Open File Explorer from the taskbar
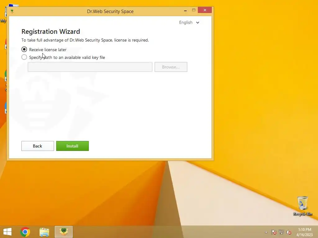This screenshot has width=318, height=238. pyautogui.click(x=44, y=232)
